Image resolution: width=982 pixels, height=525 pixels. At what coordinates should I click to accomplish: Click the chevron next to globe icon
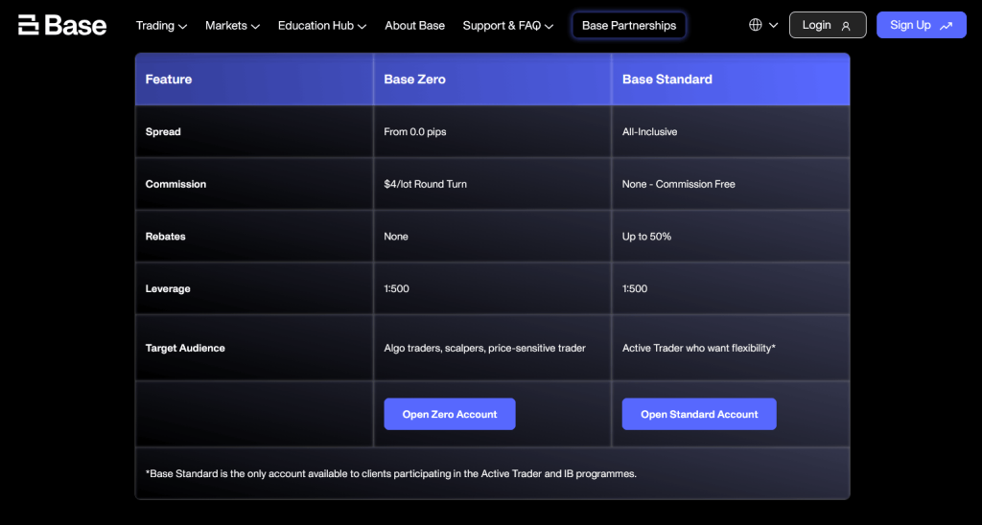pyautogui.click(x=774, y=26)
